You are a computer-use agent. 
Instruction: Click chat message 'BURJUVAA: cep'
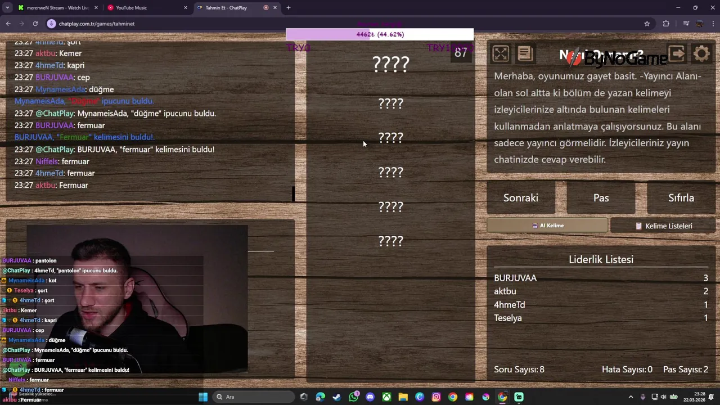point(52,77)
